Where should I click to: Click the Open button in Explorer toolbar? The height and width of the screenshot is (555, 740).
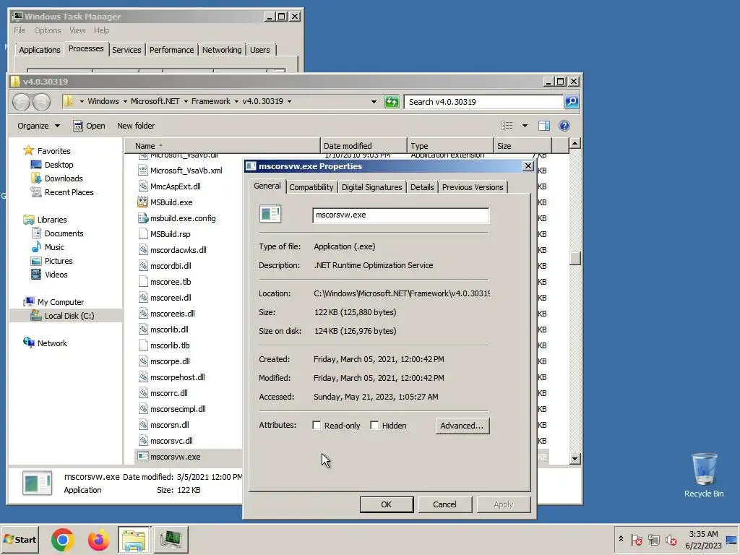pyautogui.click(x=89, y=126)
